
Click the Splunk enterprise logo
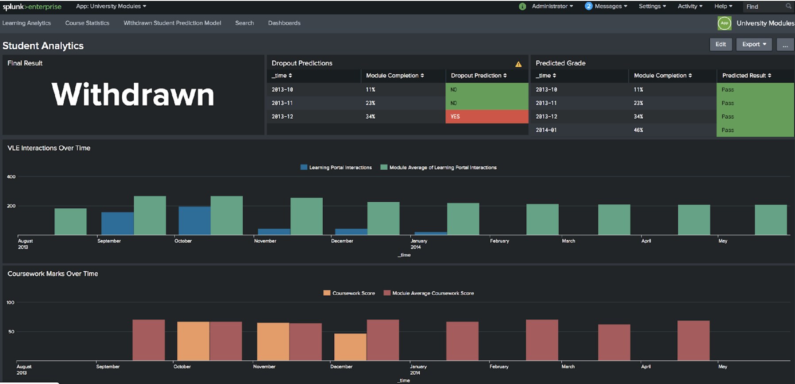coord(32,7)
